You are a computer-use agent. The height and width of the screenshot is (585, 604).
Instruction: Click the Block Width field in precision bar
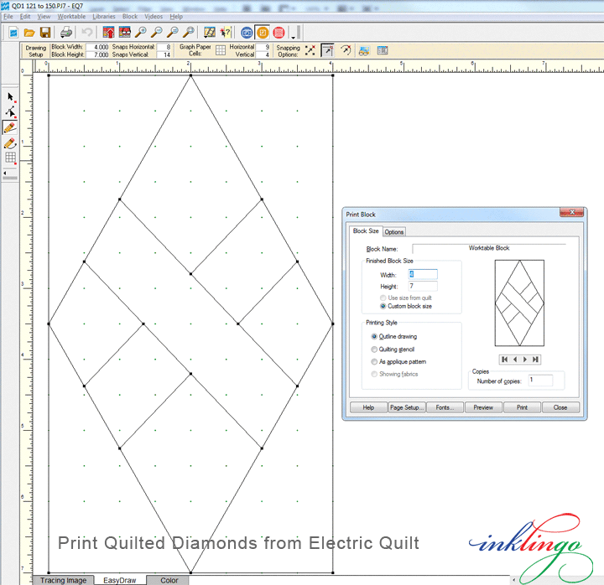coord(97,47)
